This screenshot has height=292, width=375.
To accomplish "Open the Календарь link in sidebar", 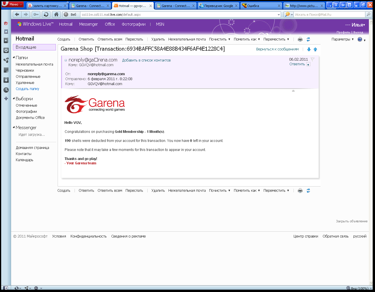I will point(24,160).
